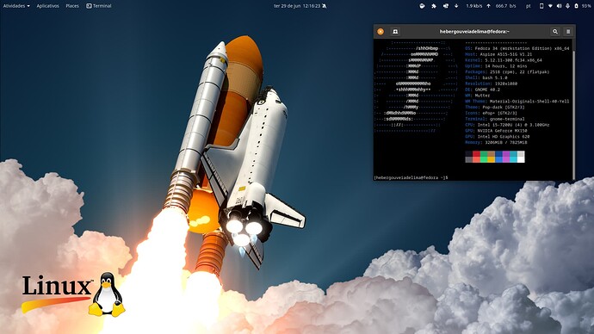This screenshot has height=334, width=594.
Task: Click the Wi-Fi status icon
Action: click(550, 6)
